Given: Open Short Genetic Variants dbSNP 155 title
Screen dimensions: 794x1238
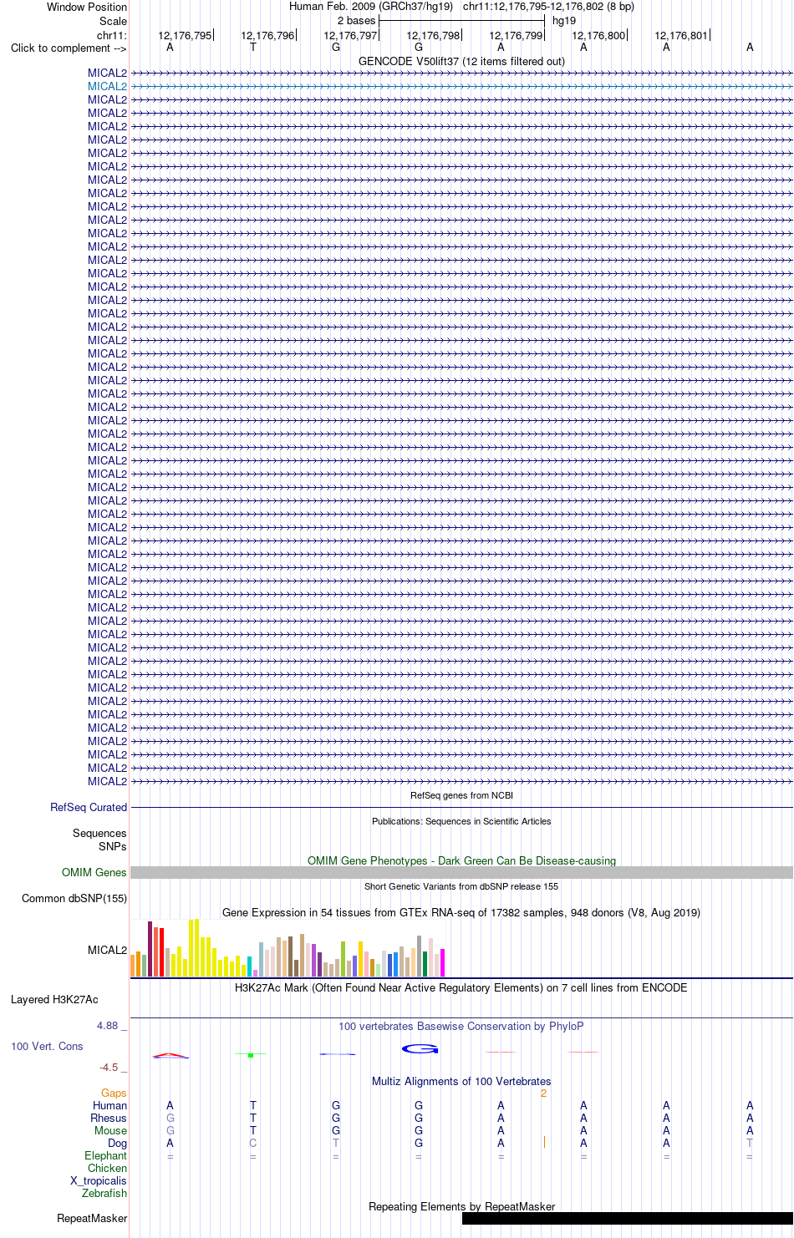Looking at the screenshot, I should 461,886.
